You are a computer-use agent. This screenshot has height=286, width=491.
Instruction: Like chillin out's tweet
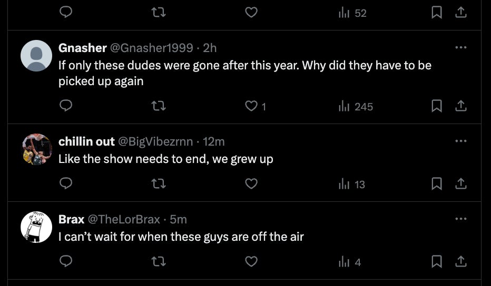click(x=252, y=184)
